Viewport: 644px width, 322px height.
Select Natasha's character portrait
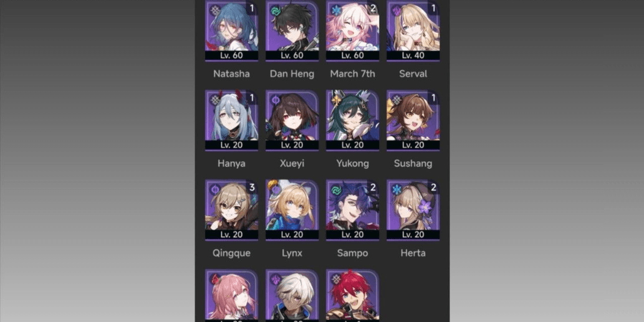point(232,31)
